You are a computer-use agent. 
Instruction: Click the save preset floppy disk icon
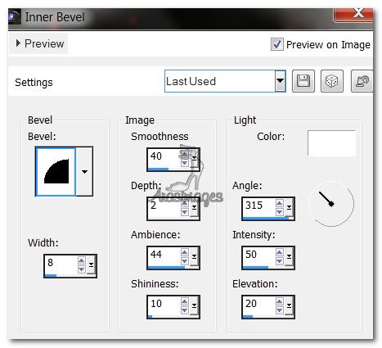[303, 81]
